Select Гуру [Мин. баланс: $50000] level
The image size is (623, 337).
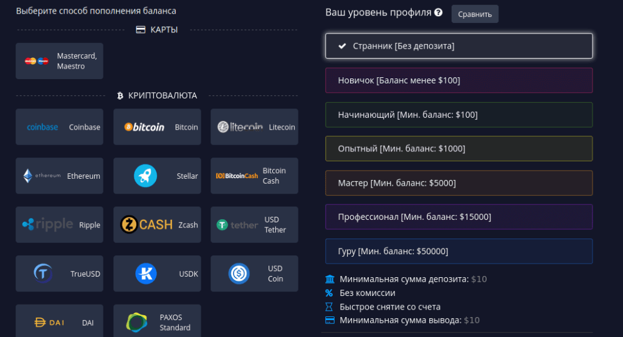point(459,251)
